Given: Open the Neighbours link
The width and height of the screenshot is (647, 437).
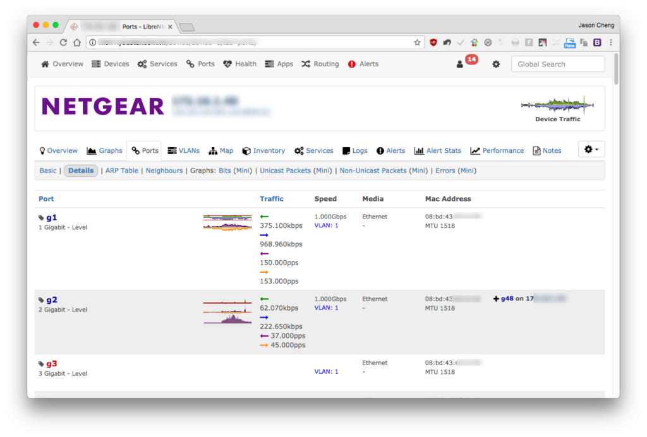Looking at the screenshot, I should coord(164,171).
